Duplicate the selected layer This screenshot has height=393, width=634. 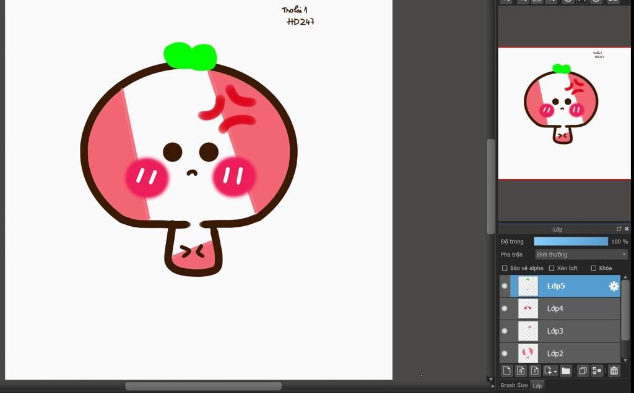click(583, 371)
